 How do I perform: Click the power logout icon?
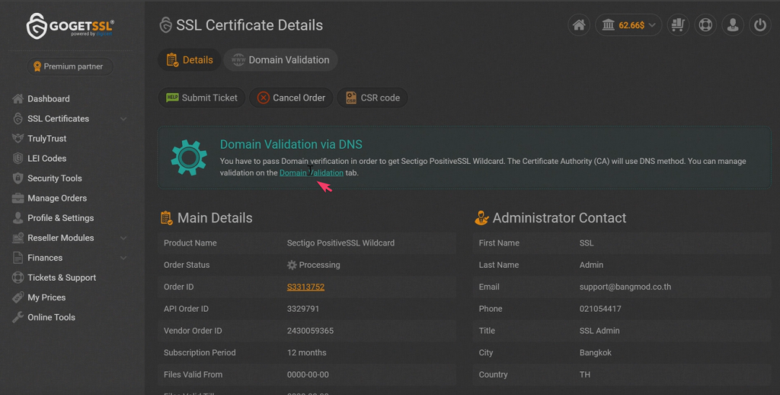point(760,25)
